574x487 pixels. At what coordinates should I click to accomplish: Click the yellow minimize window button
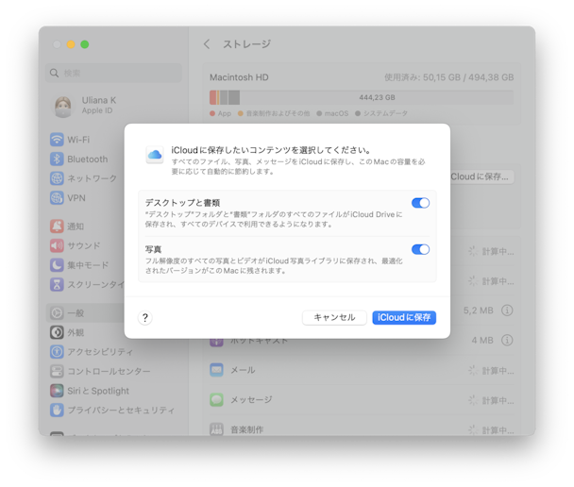click(71, 44)
